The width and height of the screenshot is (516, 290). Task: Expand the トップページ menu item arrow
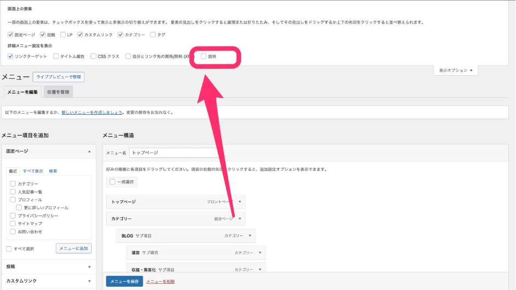(x=240, y=202)
